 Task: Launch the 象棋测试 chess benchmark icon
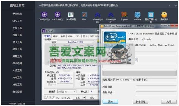click(164, 15)
